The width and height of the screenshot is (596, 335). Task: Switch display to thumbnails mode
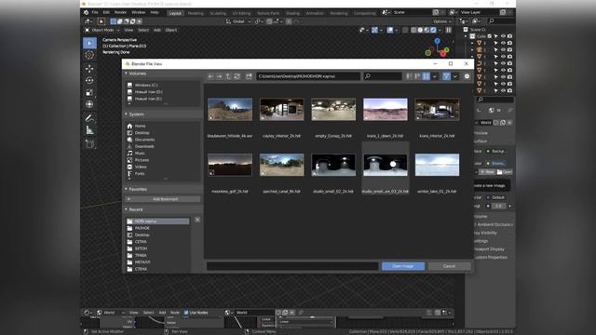(427, 76)
